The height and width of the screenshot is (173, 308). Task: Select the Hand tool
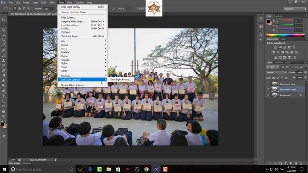[x=3, y=111]
